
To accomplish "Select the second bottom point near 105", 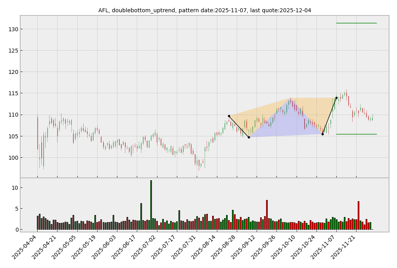I will coord(322,134).
